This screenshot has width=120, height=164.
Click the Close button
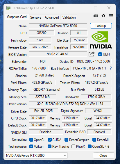(103, 156)
